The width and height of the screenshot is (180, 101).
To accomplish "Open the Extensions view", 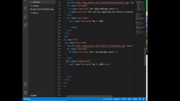I will [25, 25].
